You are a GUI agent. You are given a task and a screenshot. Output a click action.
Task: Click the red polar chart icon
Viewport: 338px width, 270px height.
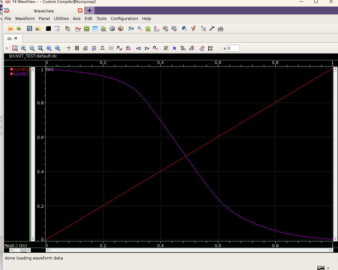point(121,29)
